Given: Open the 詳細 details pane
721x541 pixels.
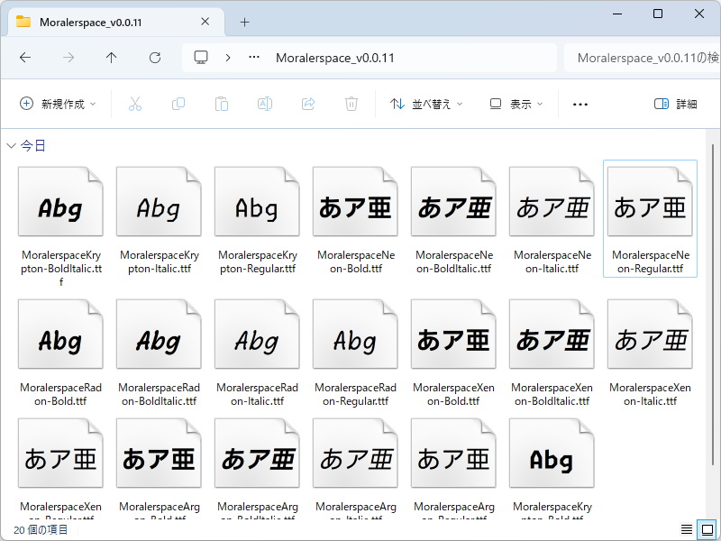Looking at the screenshot, I should (x=678, y=104).
